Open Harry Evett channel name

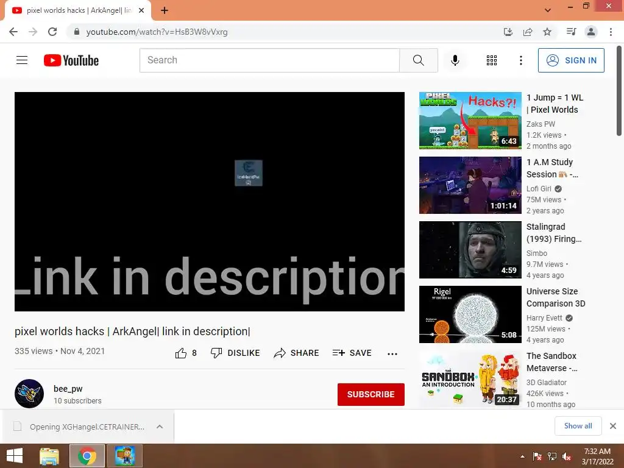[x=544, y=318]
